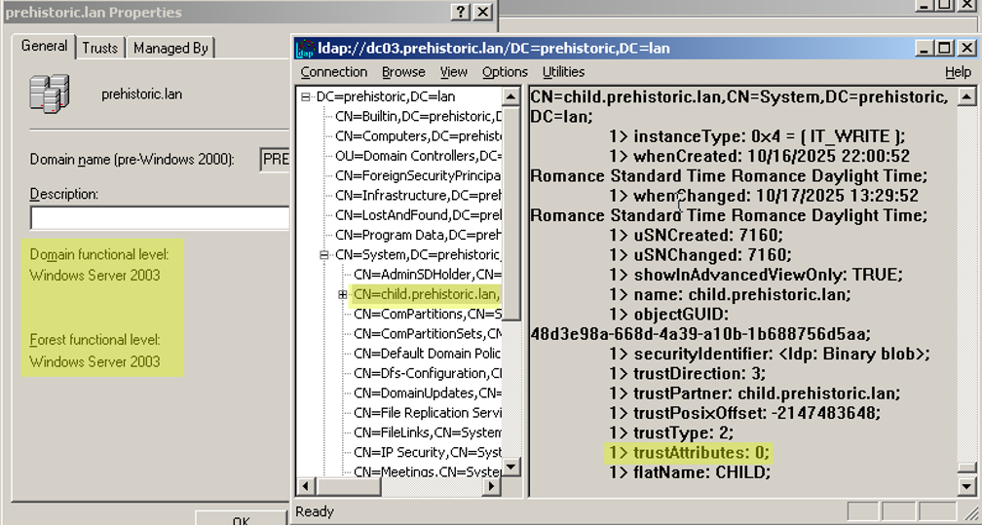Select CN=Meetings tree entry
Image resolution: width=982 pixels, height=526 pixels.
click(428, 471)
